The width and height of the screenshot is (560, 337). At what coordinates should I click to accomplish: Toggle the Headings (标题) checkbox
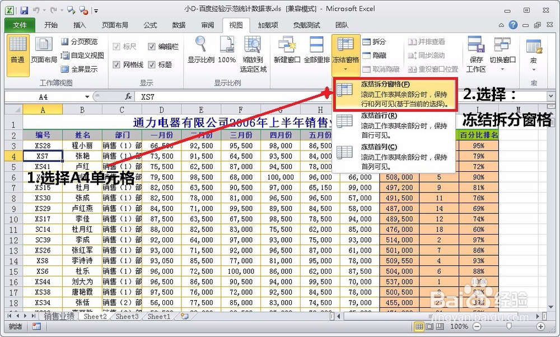point(151,64)
